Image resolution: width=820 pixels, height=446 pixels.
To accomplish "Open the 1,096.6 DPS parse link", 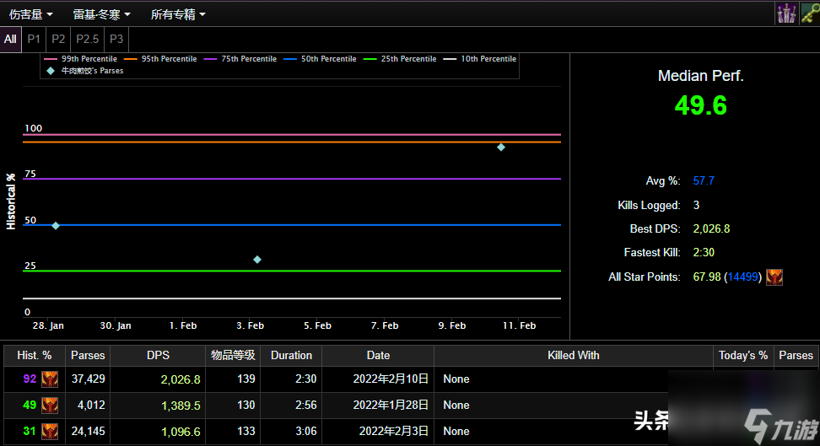I will 181,432.
